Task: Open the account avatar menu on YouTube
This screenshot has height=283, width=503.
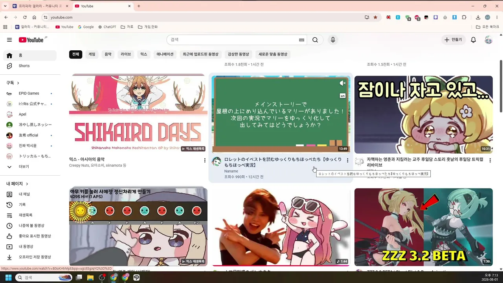Action: (x=488, y=40)
